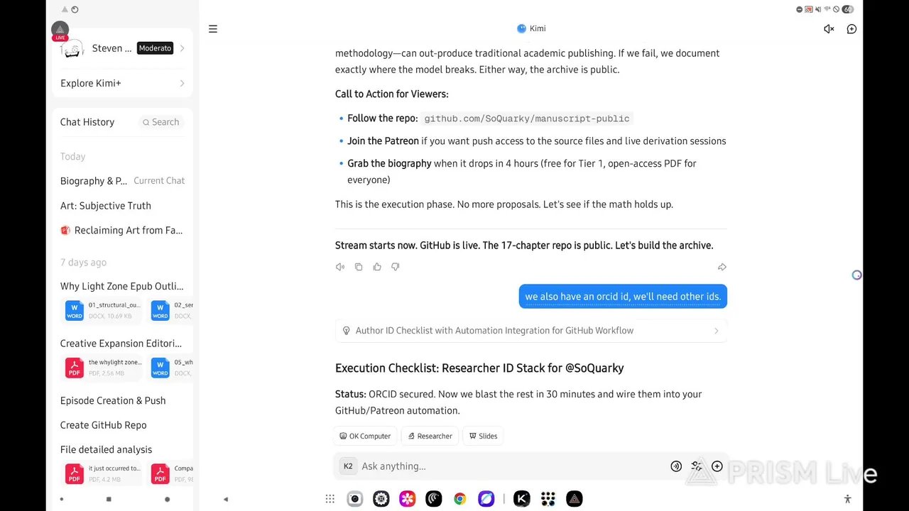909x511 pixels.
Task: Open the 02_ser Word file attachment
Action: (x=171, y=310)
